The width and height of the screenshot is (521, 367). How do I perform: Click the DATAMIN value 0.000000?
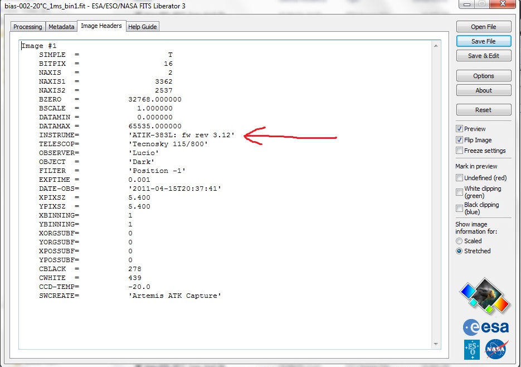155,118
